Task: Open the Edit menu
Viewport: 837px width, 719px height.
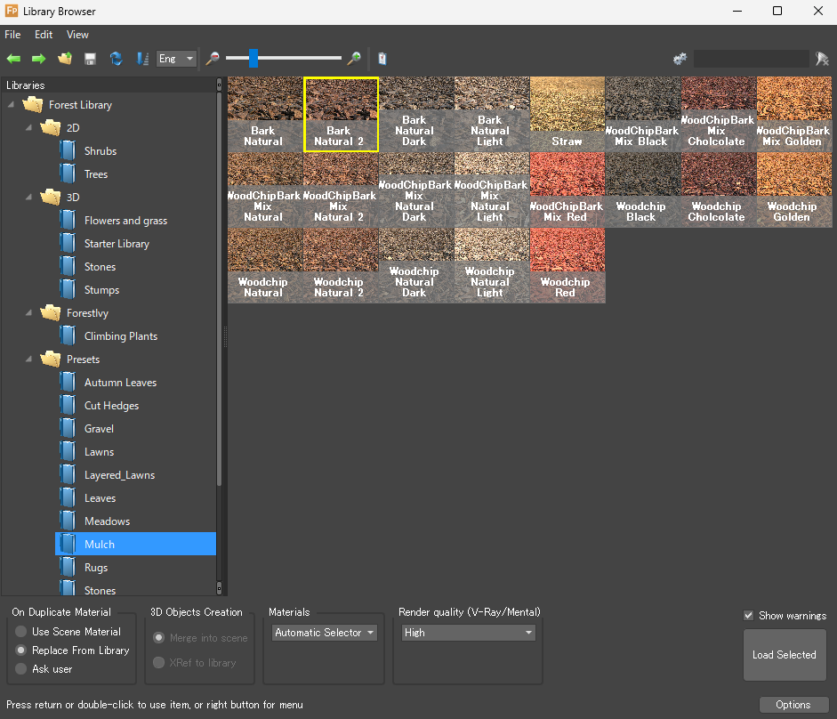Action: tap(44, 35)
